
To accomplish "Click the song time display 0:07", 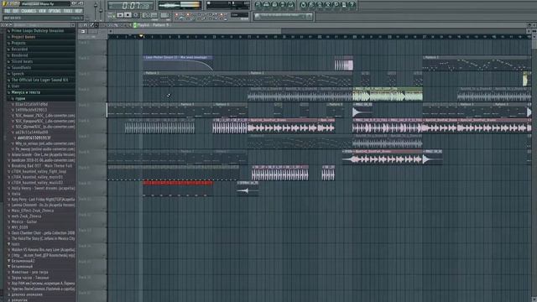I will point(131,6).
